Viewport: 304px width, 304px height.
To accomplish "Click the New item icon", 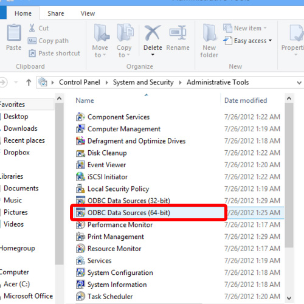I will tap(227, 28).
